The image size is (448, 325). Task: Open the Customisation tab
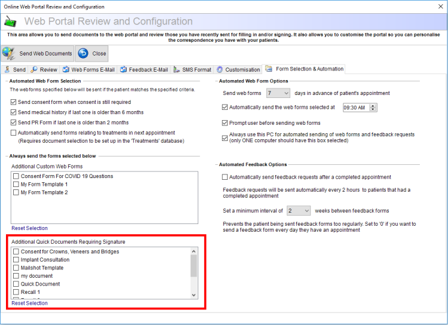click(x=238, y=69)
